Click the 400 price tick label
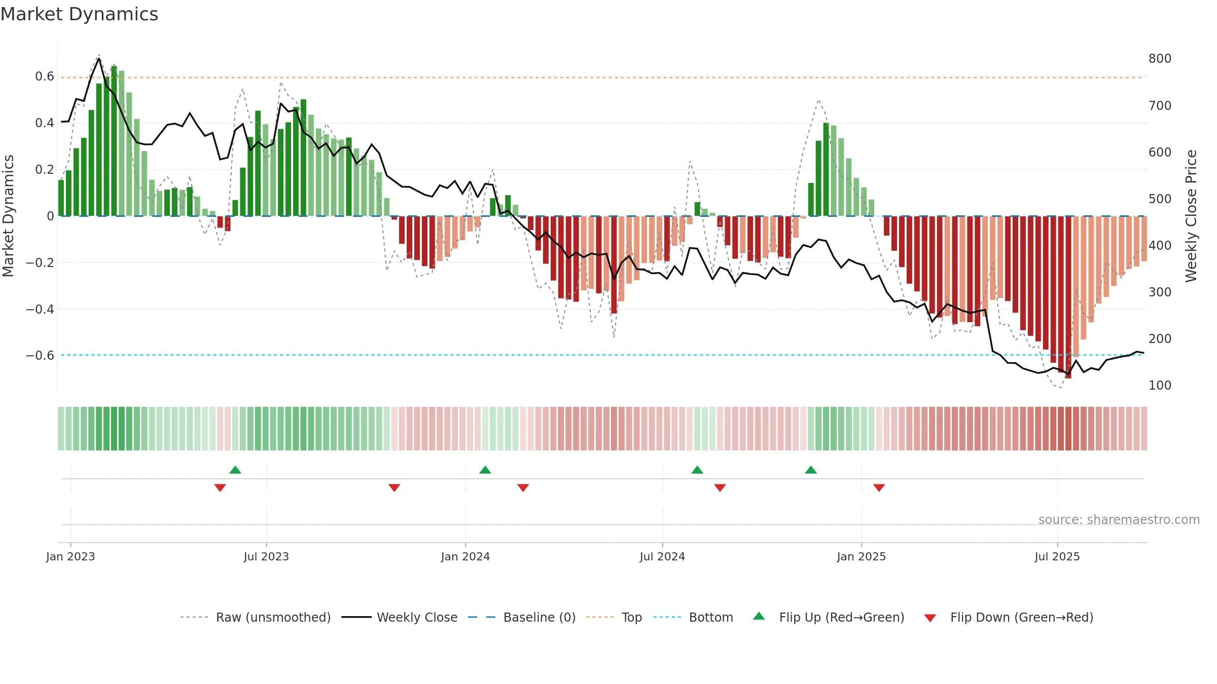Screen dimensions: 1217x684 [1160, 246]
